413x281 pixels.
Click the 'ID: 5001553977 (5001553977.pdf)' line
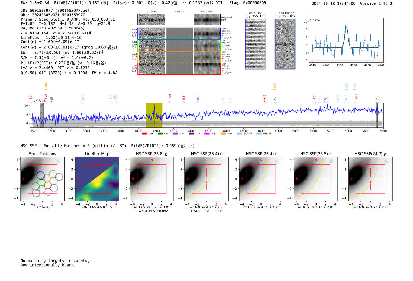click(x=56, y=11)
